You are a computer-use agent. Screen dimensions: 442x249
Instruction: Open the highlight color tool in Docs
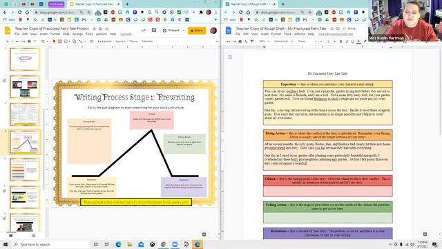click(x=365, y=41)
